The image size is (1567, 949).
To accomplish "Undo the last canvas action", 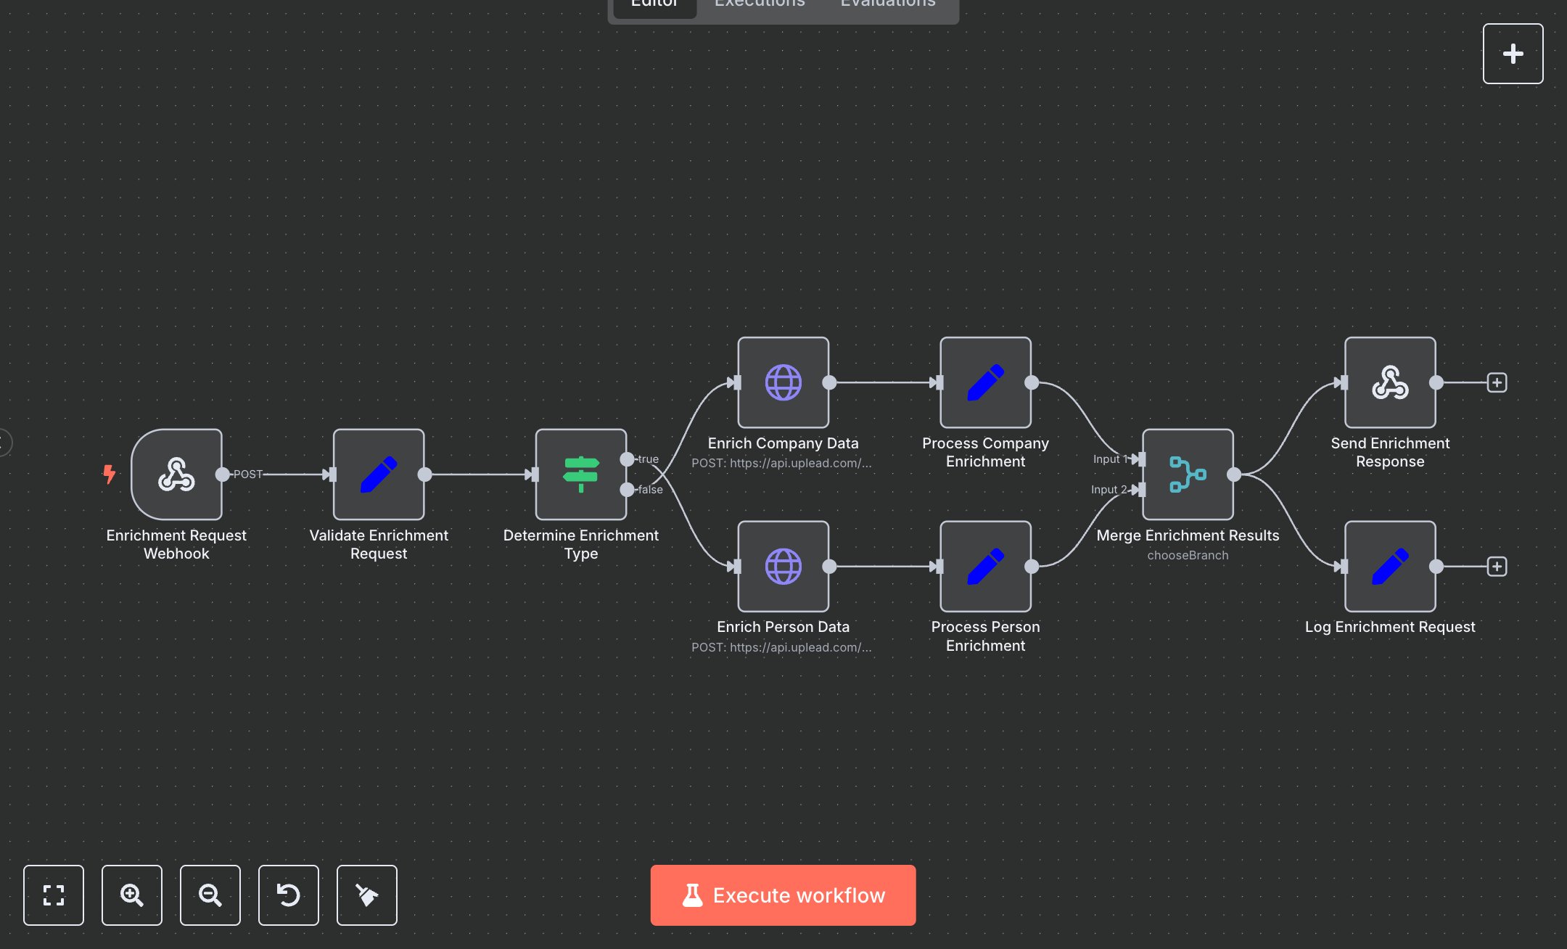I will click(x=288, y=895).
